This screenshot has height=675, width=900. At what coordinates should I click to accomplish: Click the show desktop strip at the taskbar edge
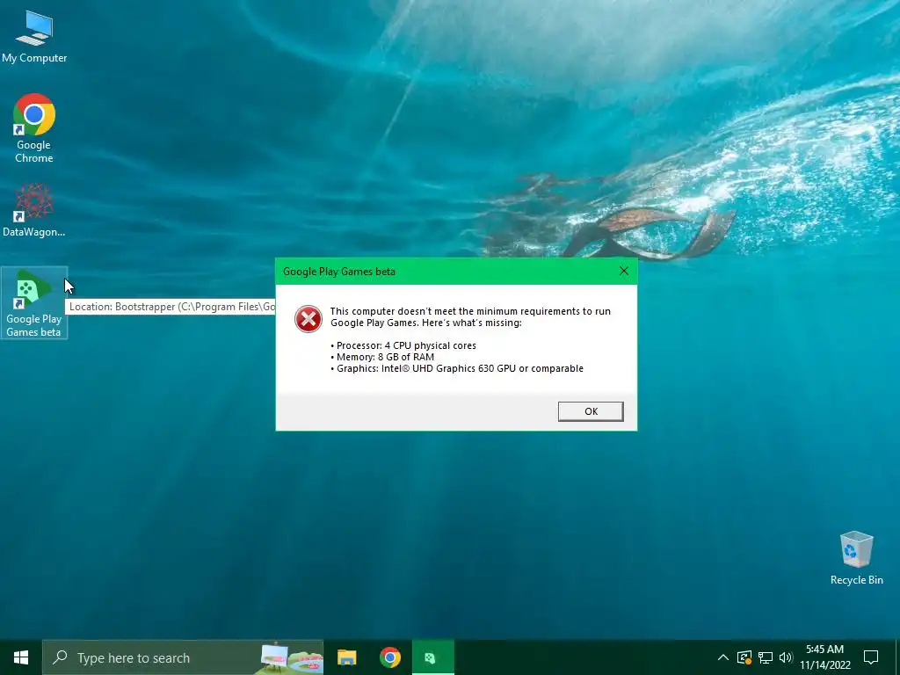click(x=897, y=657)
